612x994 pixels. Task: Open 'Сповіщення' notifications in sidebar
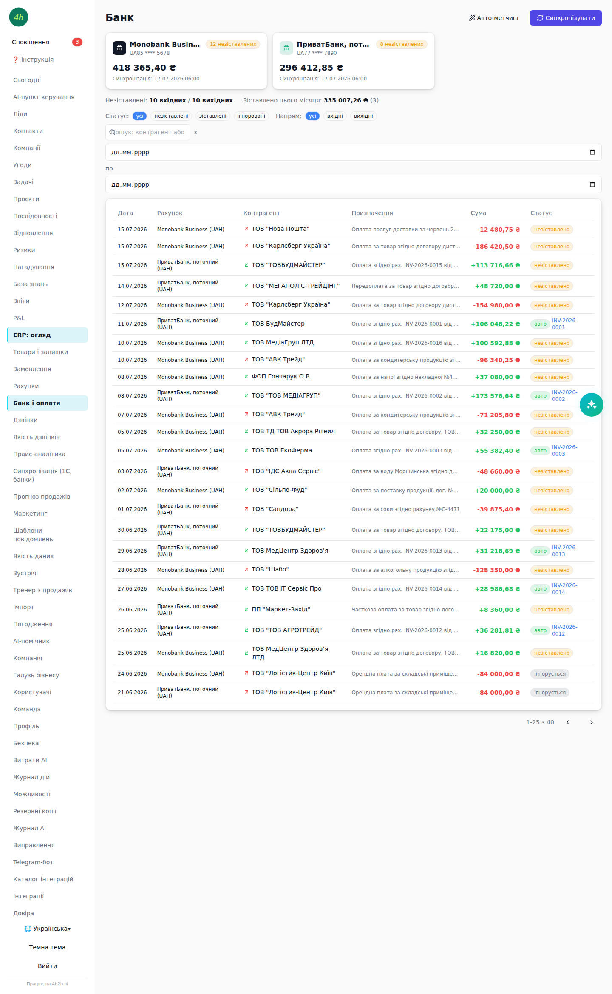pos(47,42)
